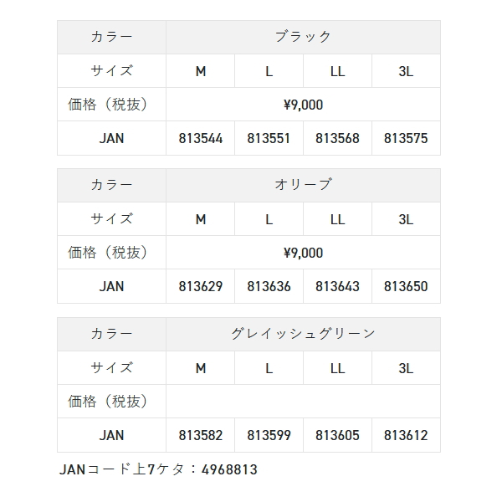Screen dimensions: 502x502
Task: Select JAN code 813575
Action: pos(406,138)
